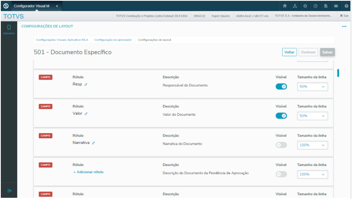Edit the Valor label pencil icon

pyautogui.click(x=86, y=114)
